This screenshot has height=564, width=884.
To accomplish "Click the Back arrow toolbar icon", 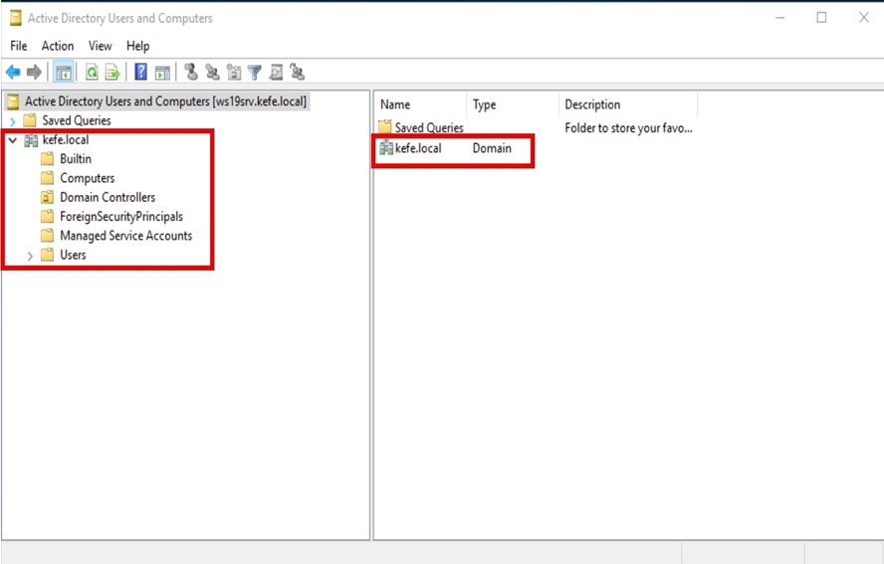I will [13, 73].
